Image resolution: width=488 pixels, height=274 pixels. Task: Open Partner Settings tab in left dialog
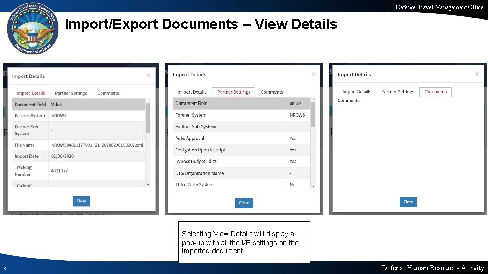click(71, 93)
